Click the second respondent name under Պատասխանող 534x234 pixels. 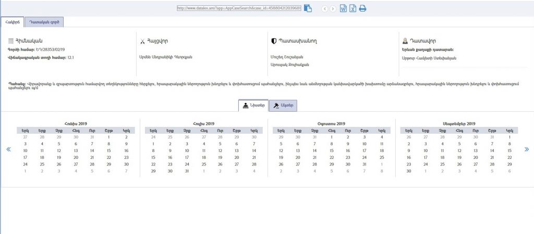click(289, 64)
